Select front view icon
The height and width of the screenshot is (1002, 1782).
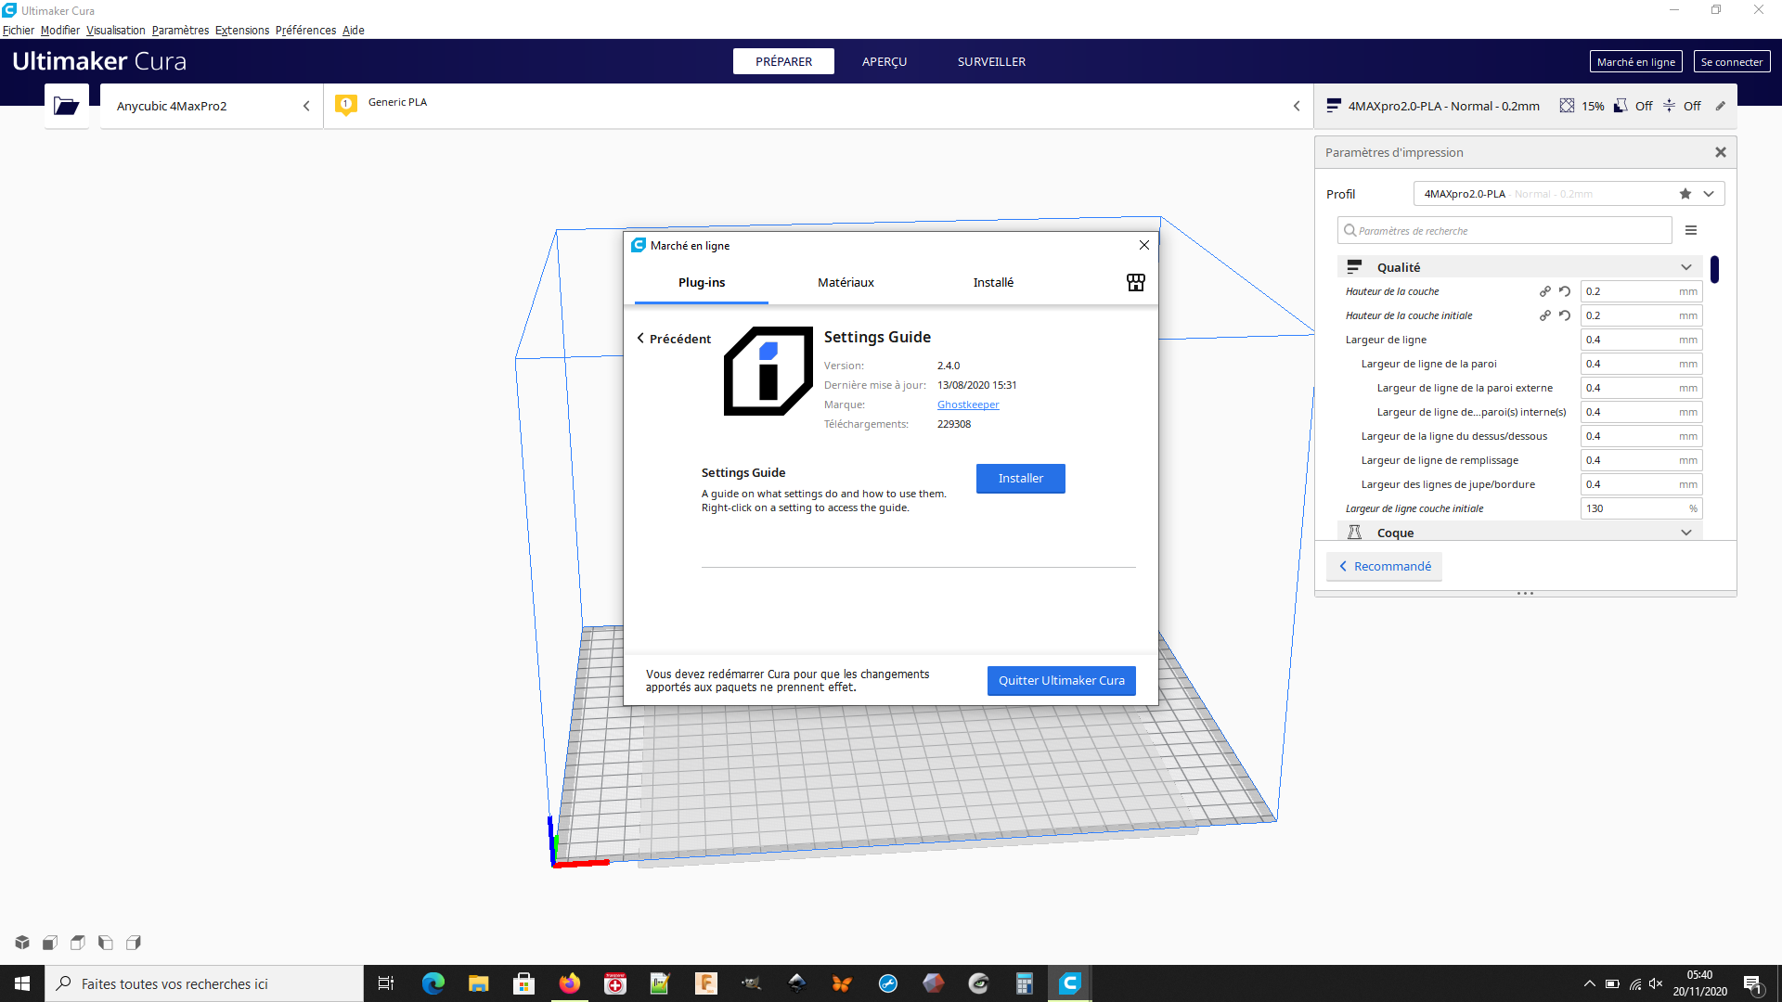[x=50, y=943]
